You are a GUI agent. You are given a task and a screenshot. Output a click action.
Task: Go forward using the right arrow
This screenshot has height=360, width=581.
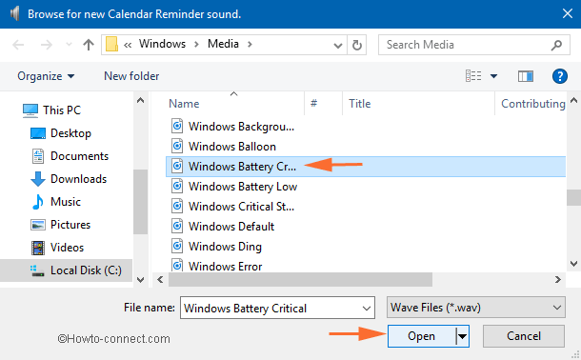(x=47, y=45)
